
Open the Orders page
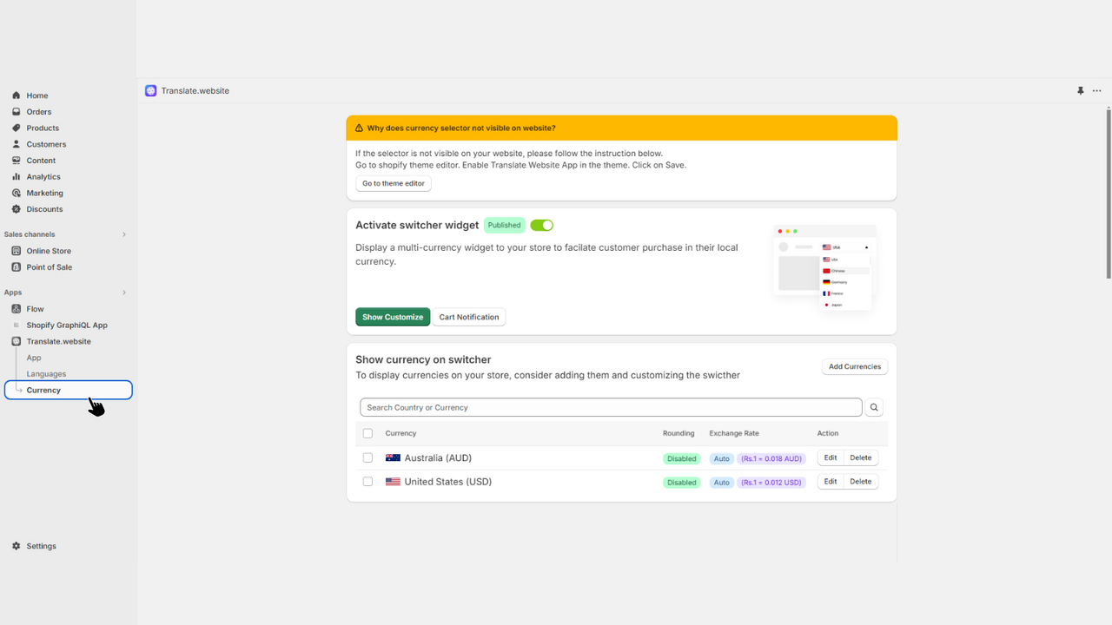39,112
